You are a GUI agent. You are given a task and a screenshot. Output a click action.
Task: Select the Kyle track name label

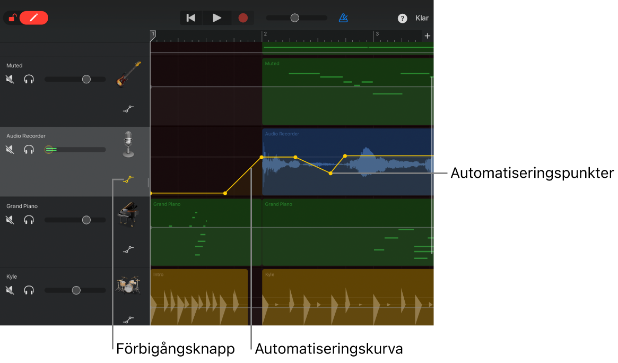pyautogui.click(x=12, y=276)
